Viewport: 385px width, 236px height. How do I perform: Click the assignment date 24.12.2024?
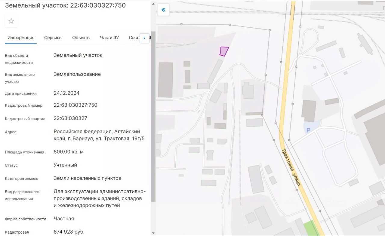[x=66, y=93]
